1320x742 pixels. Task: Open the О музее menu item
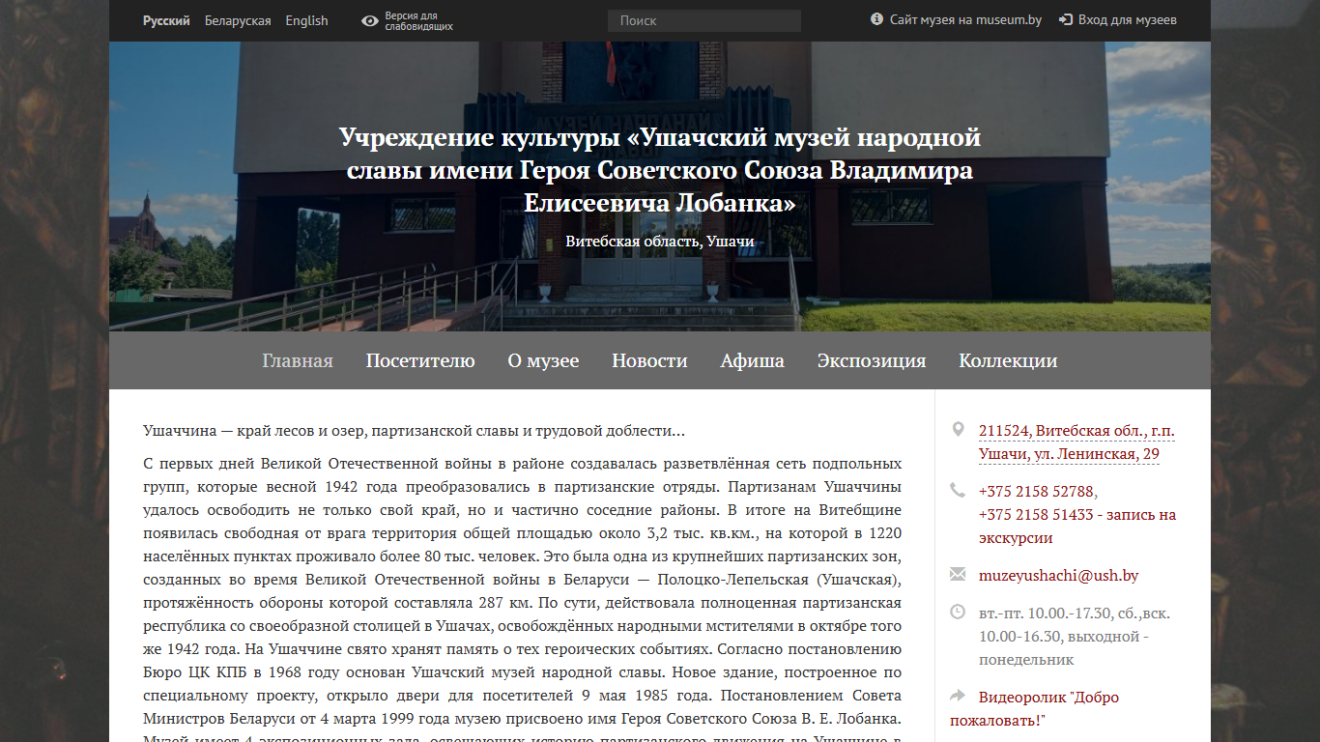[x=543, y=360]
